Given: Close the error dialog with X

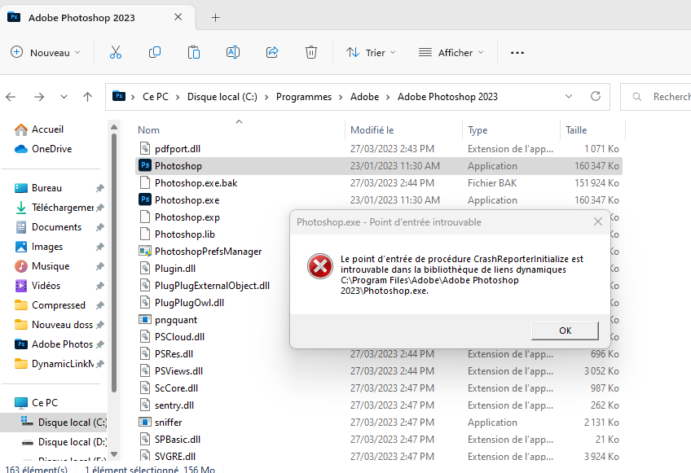Looking at the screenshot, I should [x=598, y=222].
